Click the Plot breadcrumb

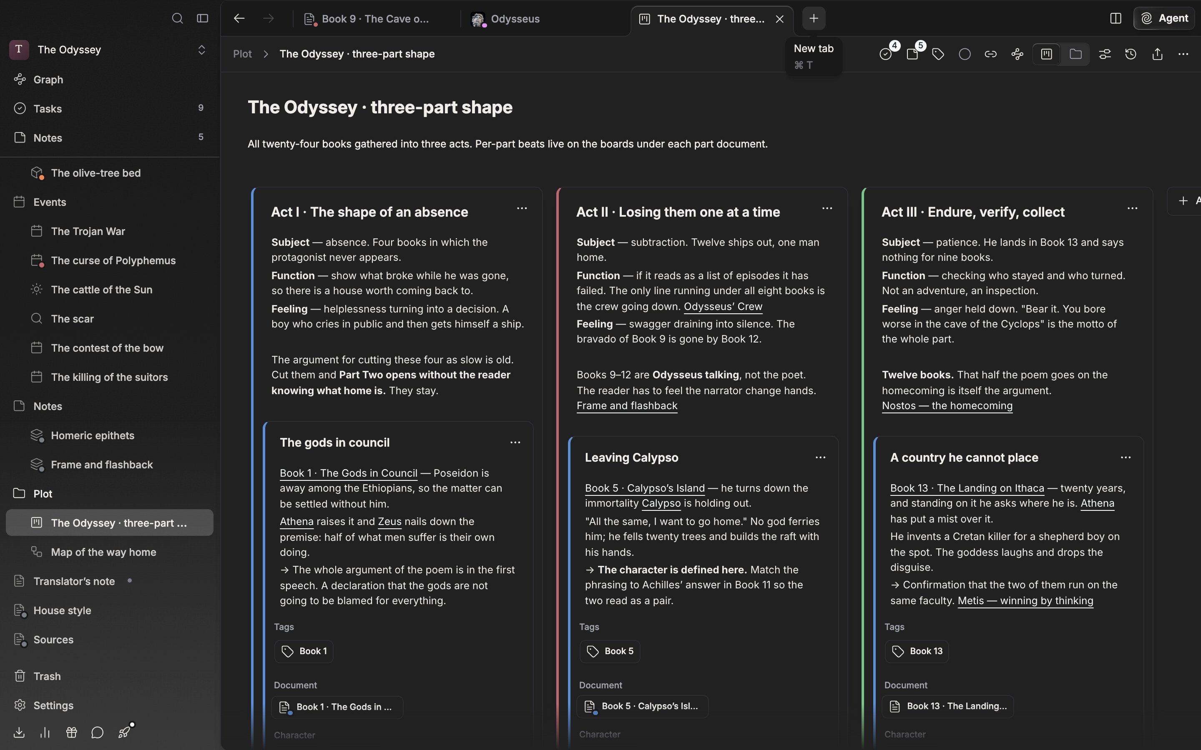[242, 54]
